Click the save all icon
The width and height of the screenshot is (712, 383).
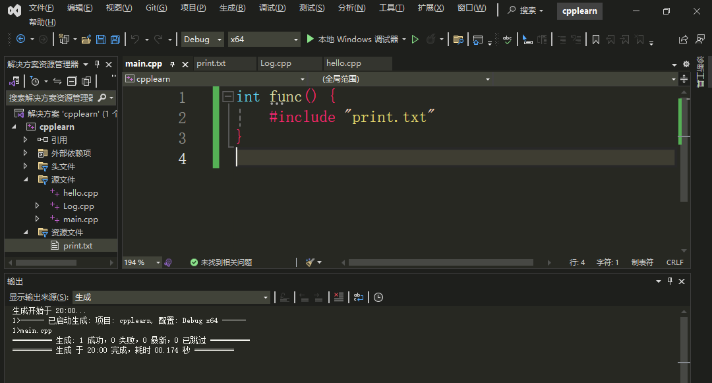pyautogui.click(x=115, y=40)
